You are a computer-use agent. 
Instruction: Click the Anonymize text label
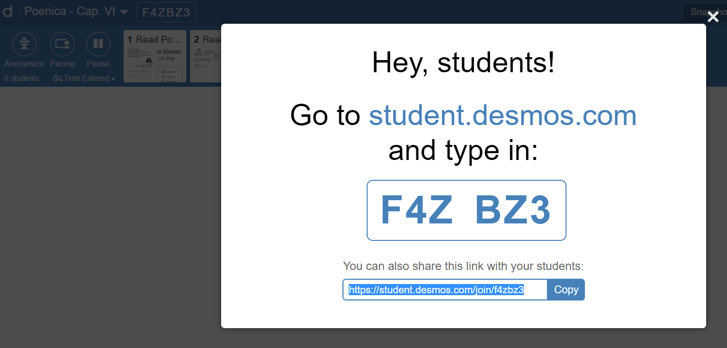click(24, 63)
